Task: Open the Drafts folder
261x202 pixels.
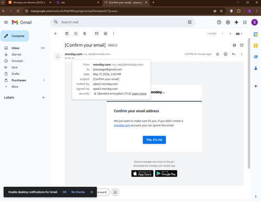Action: pyautogui.click(x=25, y=74)
